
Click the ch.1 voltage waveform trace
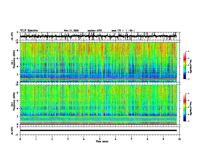click(x=98, y=36)
